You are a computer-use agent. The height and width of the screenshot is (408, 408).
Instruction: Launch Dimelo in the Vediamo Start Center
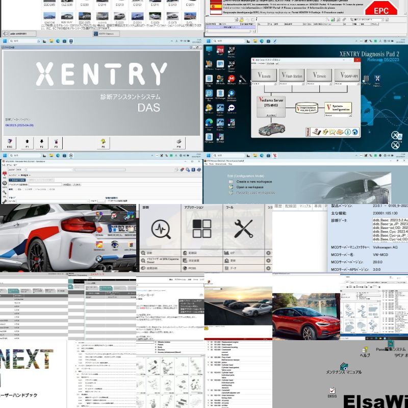319,75
